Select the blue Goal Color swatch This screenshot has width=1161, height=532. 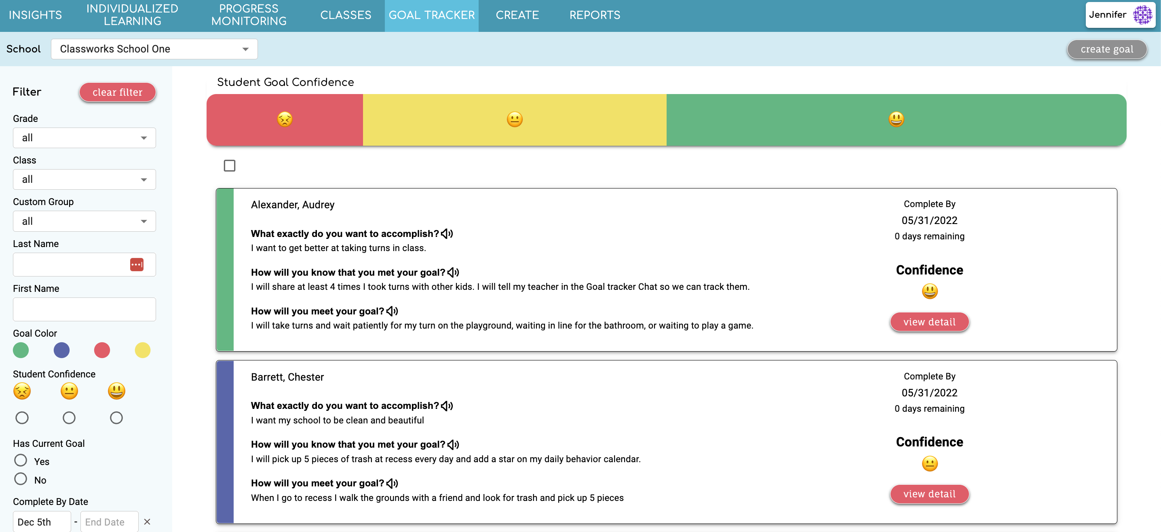[61, 350]
